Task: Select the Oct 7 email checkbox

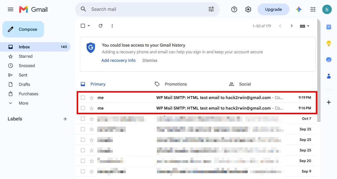Action: coord(83,119)
